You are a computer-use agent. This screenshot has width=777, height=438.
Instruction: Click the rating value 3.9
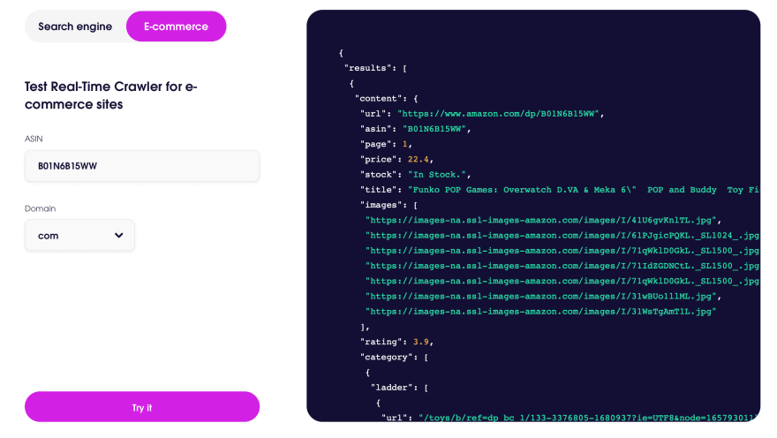[x=420, y=342]
